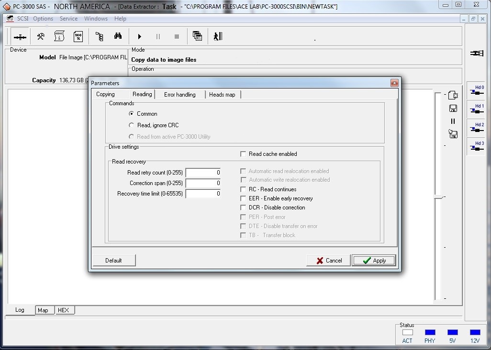Select the Hd 2 head icon

coord(476,128)
